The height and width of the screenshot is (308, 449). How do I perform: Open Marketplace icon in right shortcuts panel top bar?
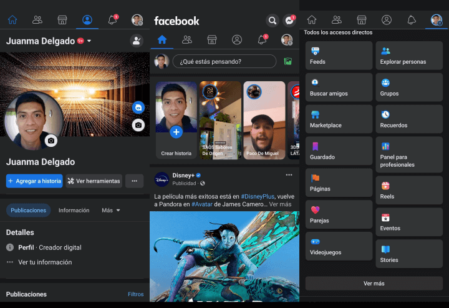coord(362,20)
